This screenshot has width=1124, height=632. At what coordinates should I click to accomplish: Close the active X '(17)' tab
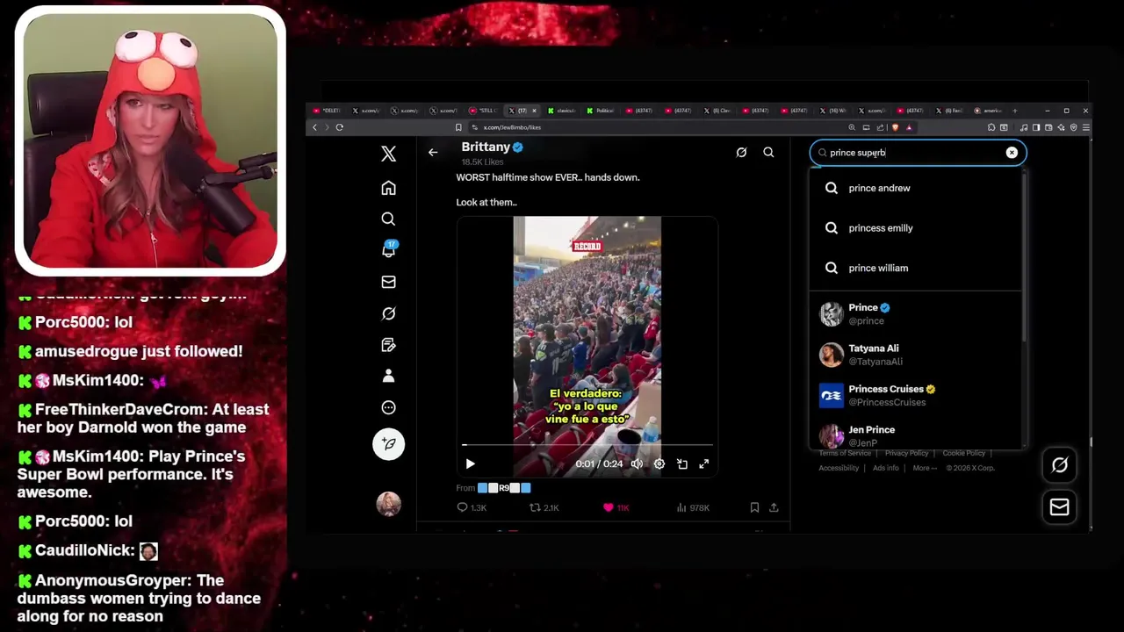point(534,111)
